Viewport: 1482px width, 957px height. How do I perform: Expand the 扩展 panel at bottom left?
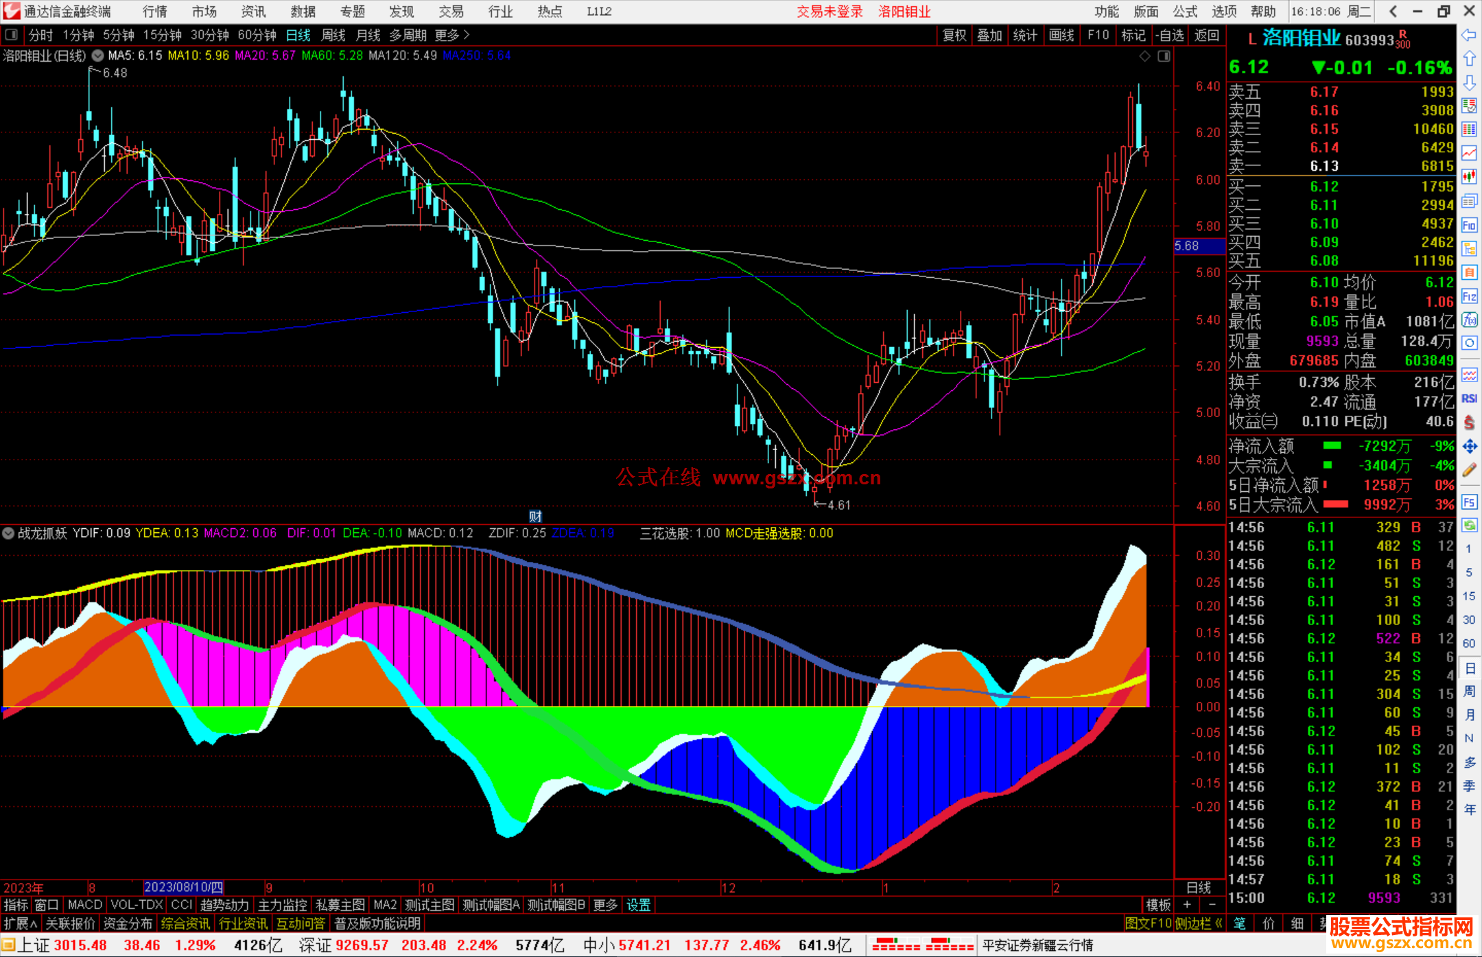[x=20, y=923]
